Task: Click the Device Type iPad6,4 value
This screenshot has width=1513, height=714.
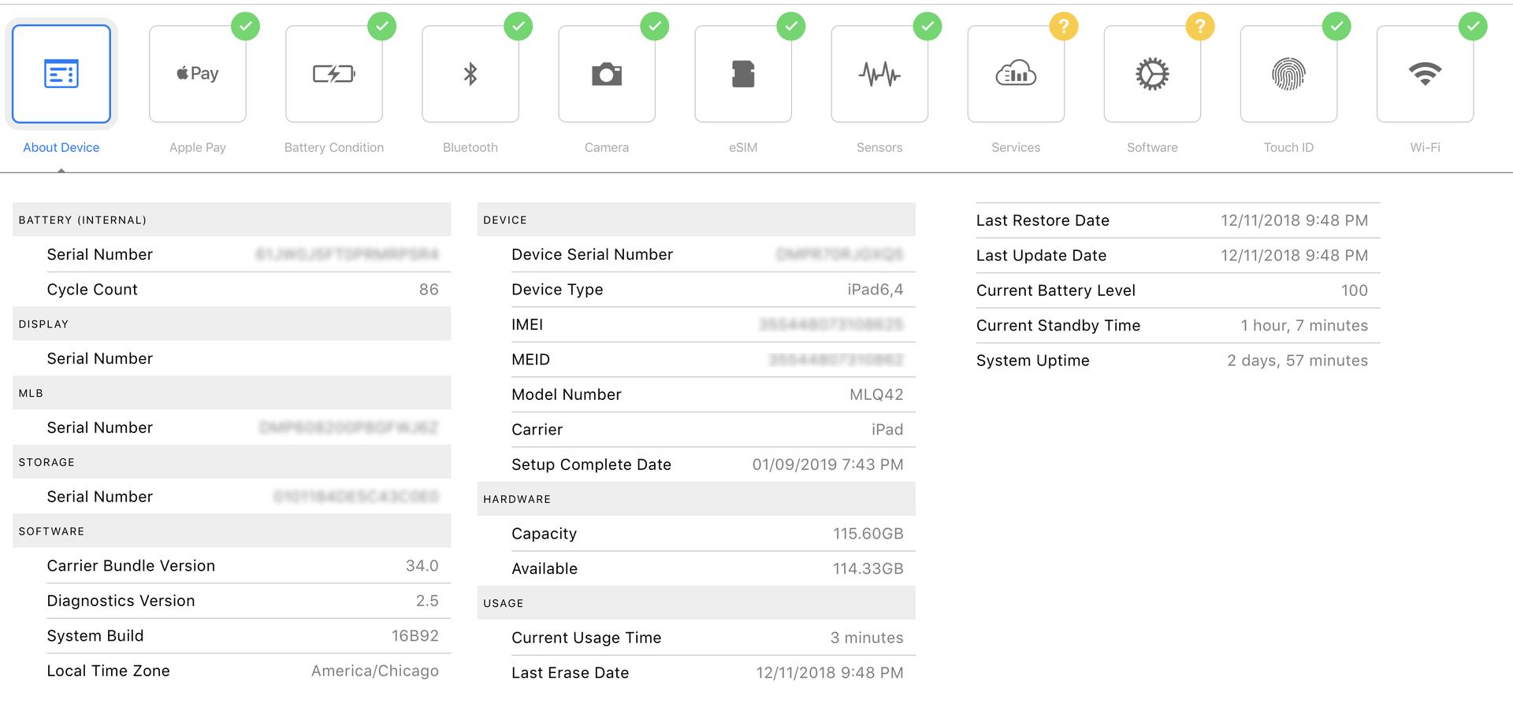Action: tap(875, 290)
